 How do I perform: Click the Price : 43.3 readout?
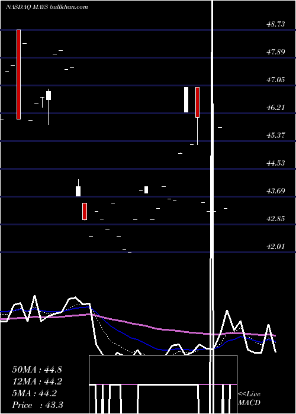coord(37,405)
